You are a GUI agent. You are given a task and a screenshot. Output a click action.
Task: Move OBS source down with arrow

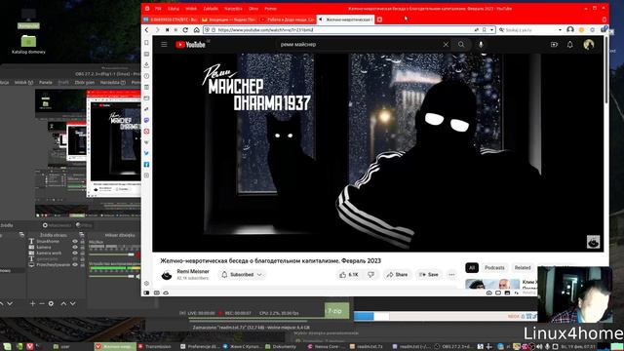pos(73,303)
